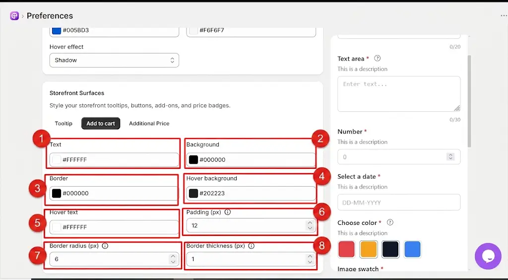The image size is (508, 280).
Task: Click the black Background color swatch
Action: 193,160
